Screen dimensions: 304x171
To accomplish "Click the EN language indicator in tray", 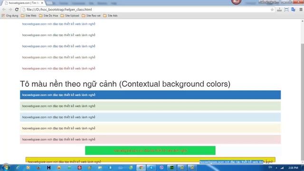I will [x=270, y=167].
